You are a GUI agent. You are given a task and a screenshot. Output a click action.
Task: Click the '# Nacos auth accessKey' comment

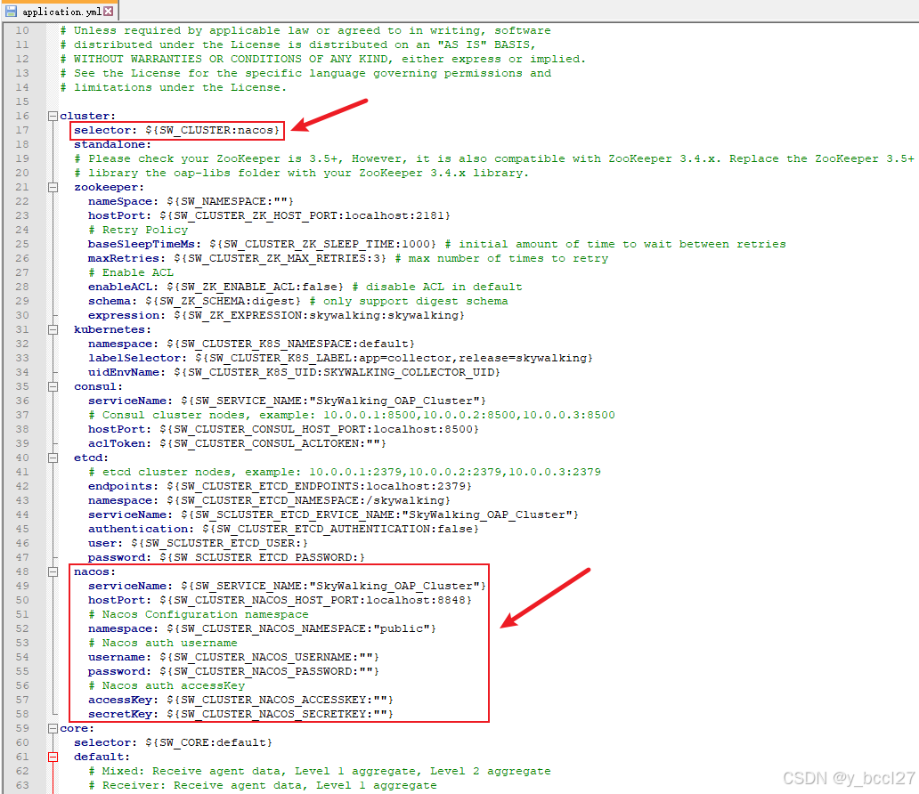pyautogui.click(x=167, y=685)
